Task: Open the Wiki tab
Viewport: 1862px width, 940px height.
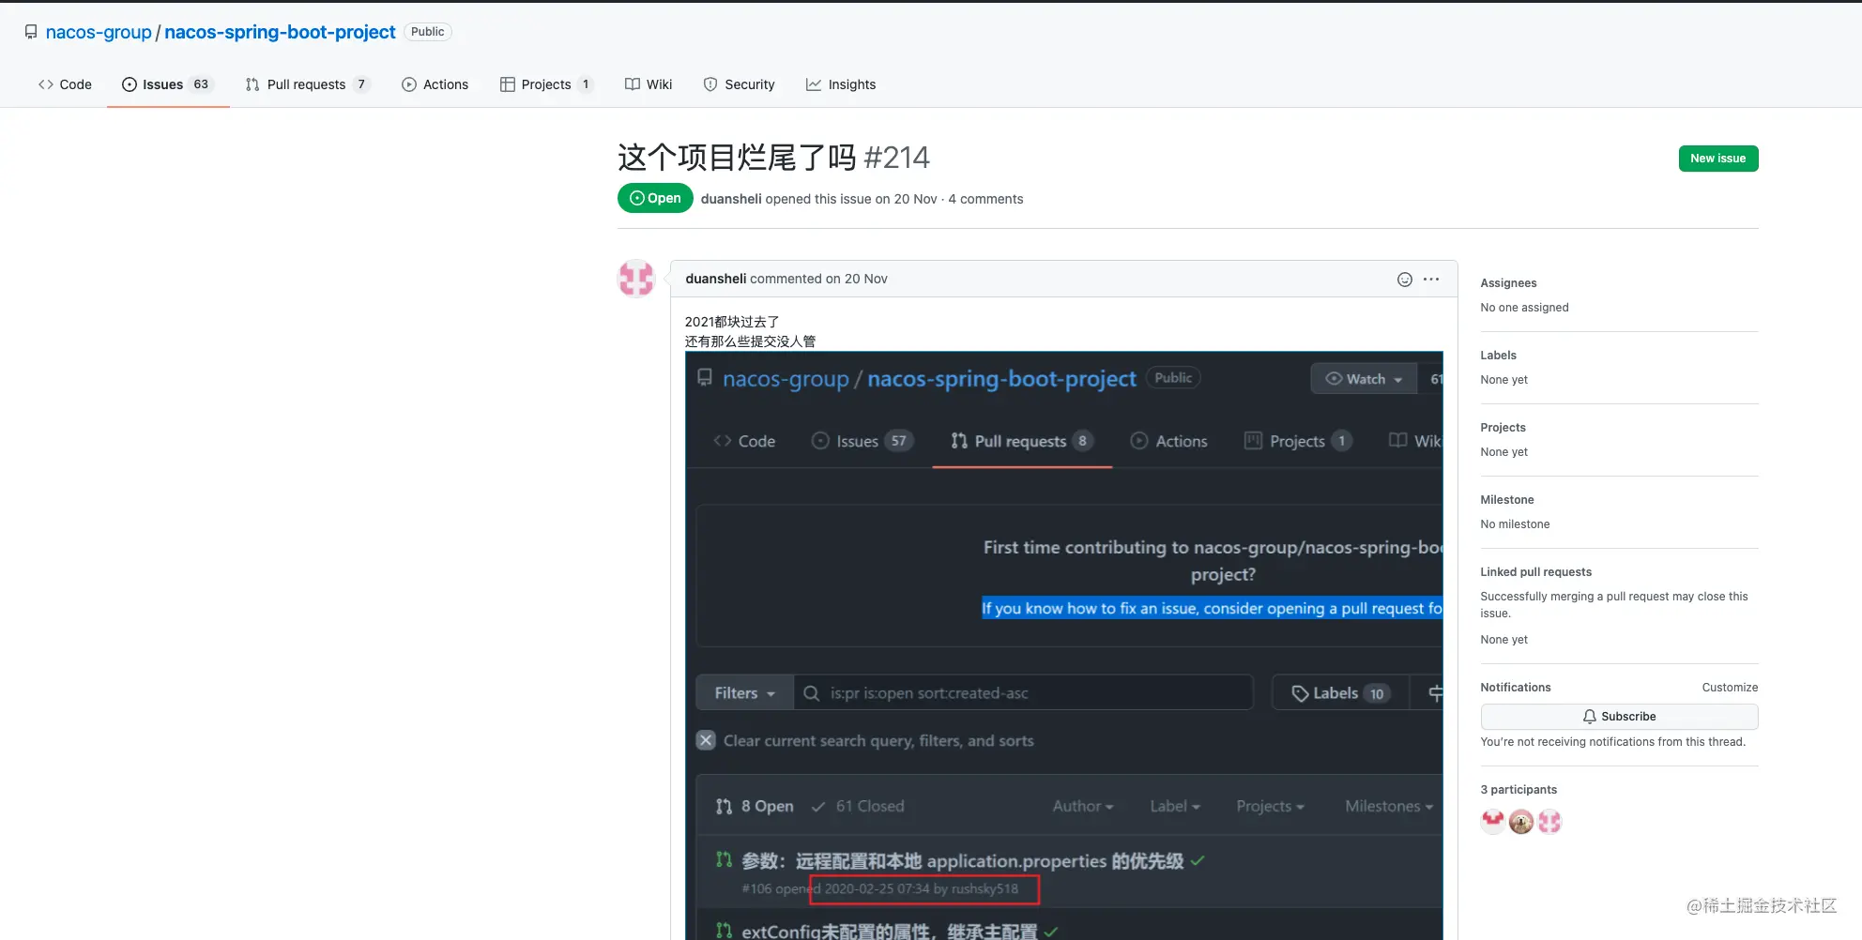Action: (x=649, y=84)
